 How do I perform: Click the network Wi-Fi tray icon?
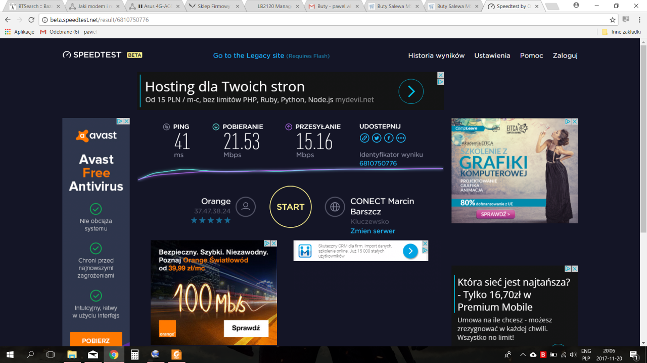(564, 354)
